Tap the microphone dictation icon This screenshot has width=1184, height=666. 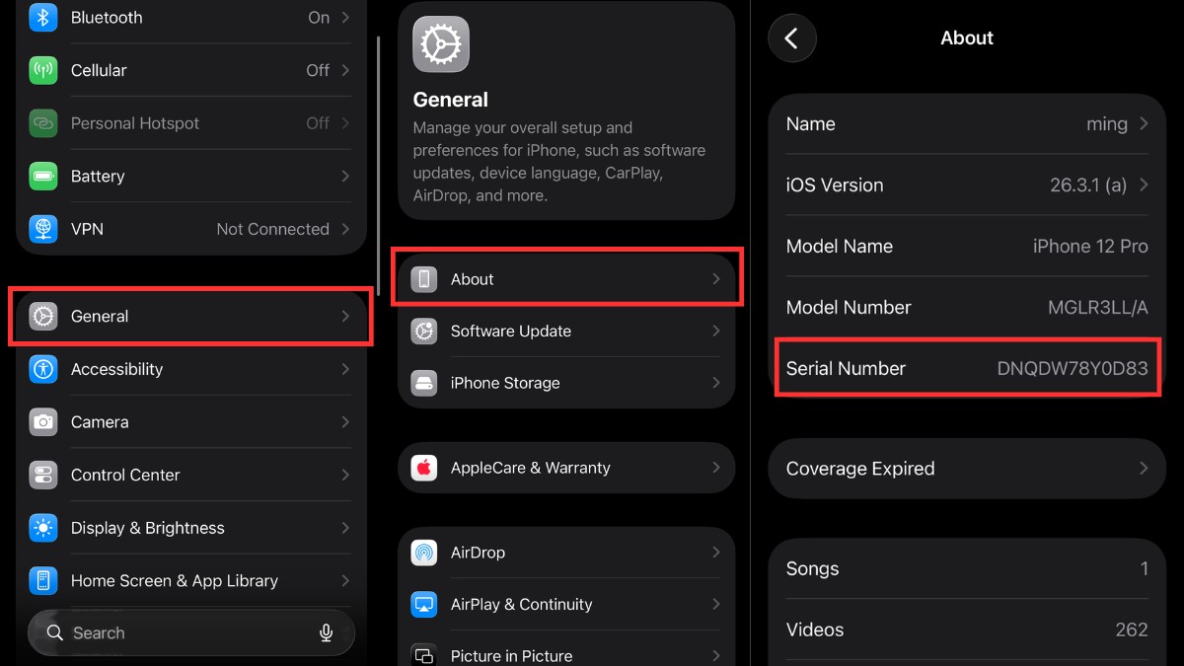327,633
